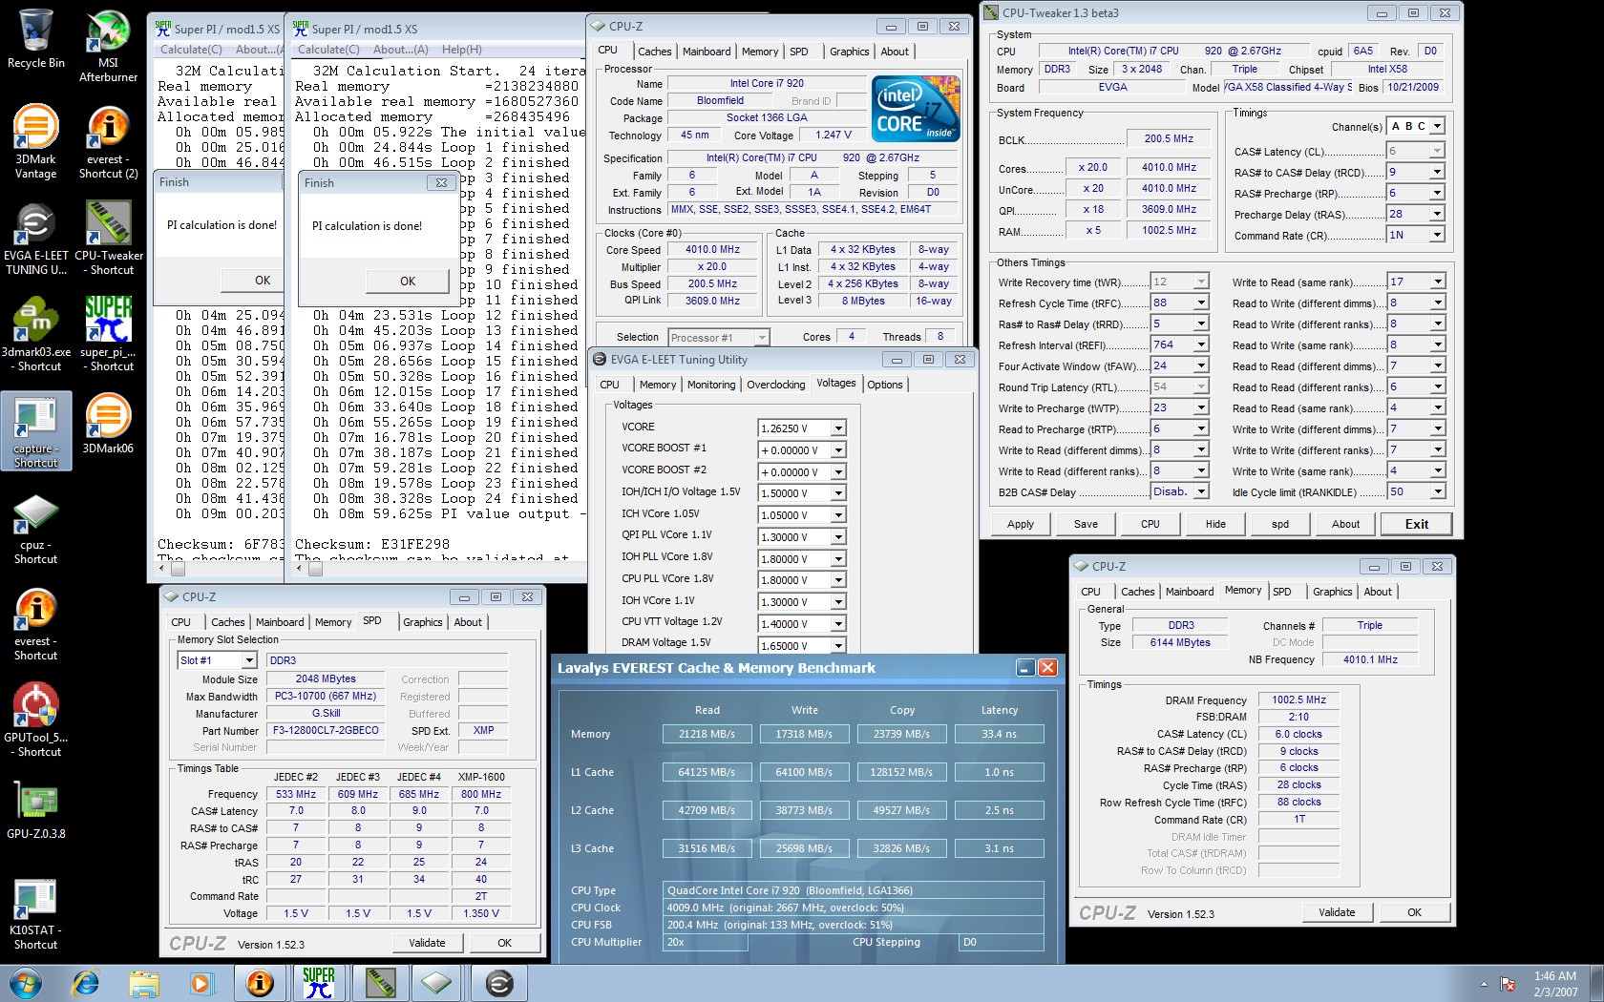Click Validate in Memory CPU-Z window
The height and width of the screenshot is (1002, 1604).
(x=1337, y=912)
